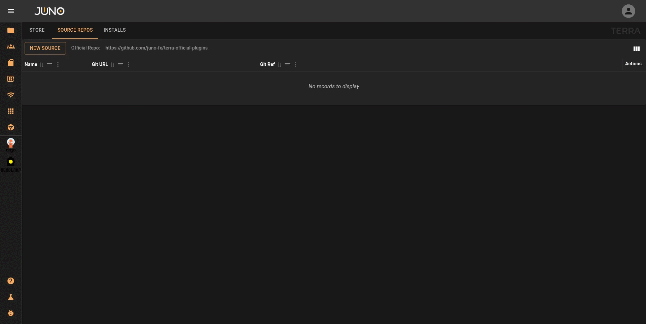This screenshot has height=324, width=646.
Task: Open the folder icon in the sidebar
Action: click(x=11, y=30)
